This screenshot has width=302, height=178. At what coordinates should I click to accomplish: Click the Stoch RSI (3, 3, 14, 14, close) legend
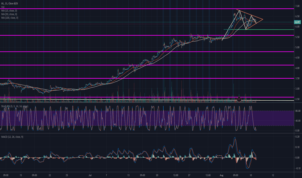pos(15,106)
